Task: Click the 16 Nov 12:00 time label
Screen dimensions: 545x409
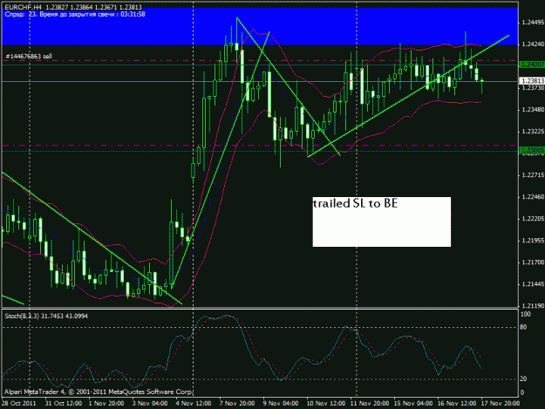Action: (x=457, y=404)
